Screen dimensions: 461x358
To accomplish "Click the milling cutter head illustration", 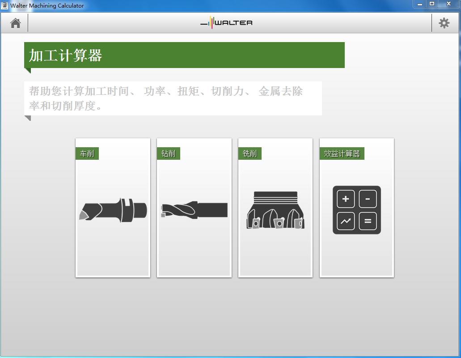I will pyautogui.click(x=275, y=209).
